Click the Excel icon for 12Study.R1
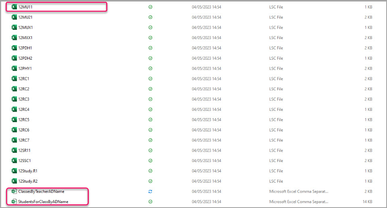387x208 pixels. pyautogui.click(x=14, y=171)
